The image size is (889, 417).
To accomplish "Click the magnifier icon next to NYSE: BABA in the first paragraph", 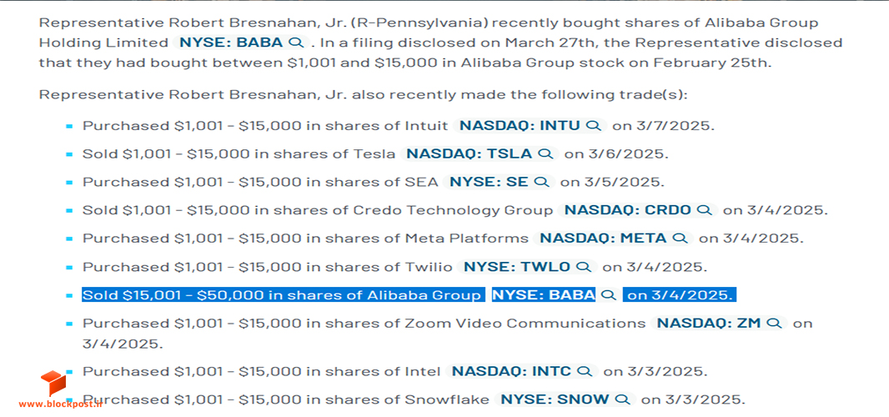I will (296, 43).
